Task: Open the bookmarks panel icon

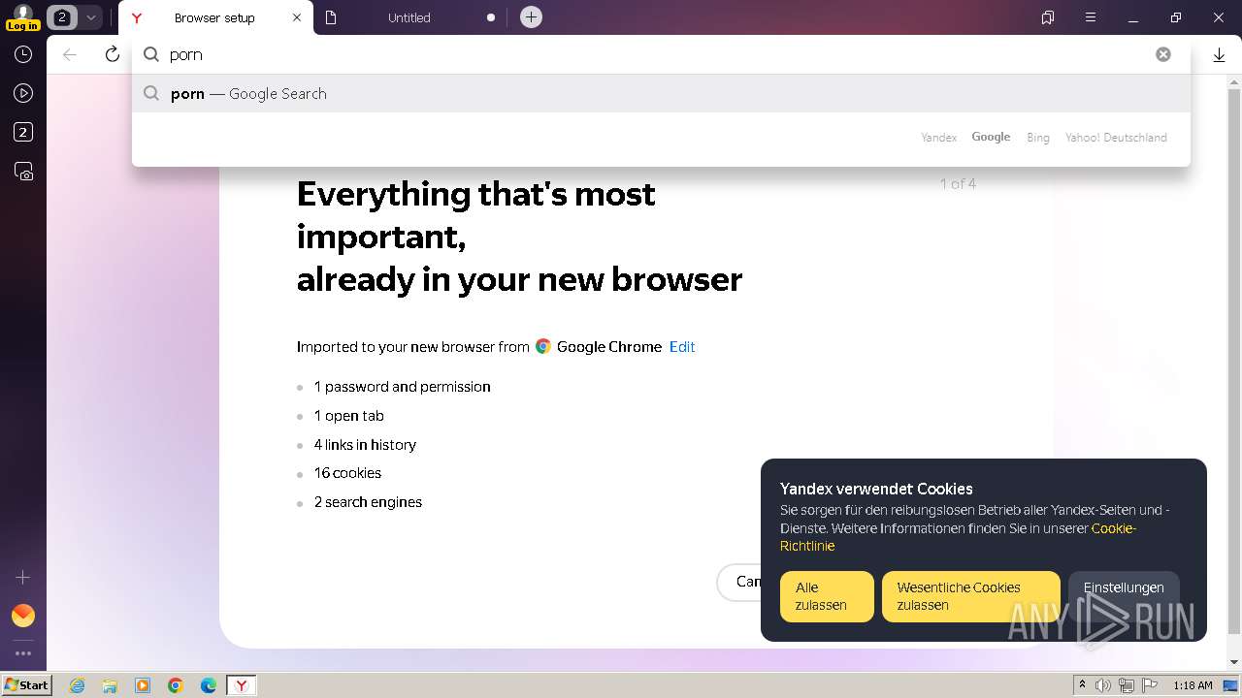Action: pyautogui.click(x=1048, y=17)
